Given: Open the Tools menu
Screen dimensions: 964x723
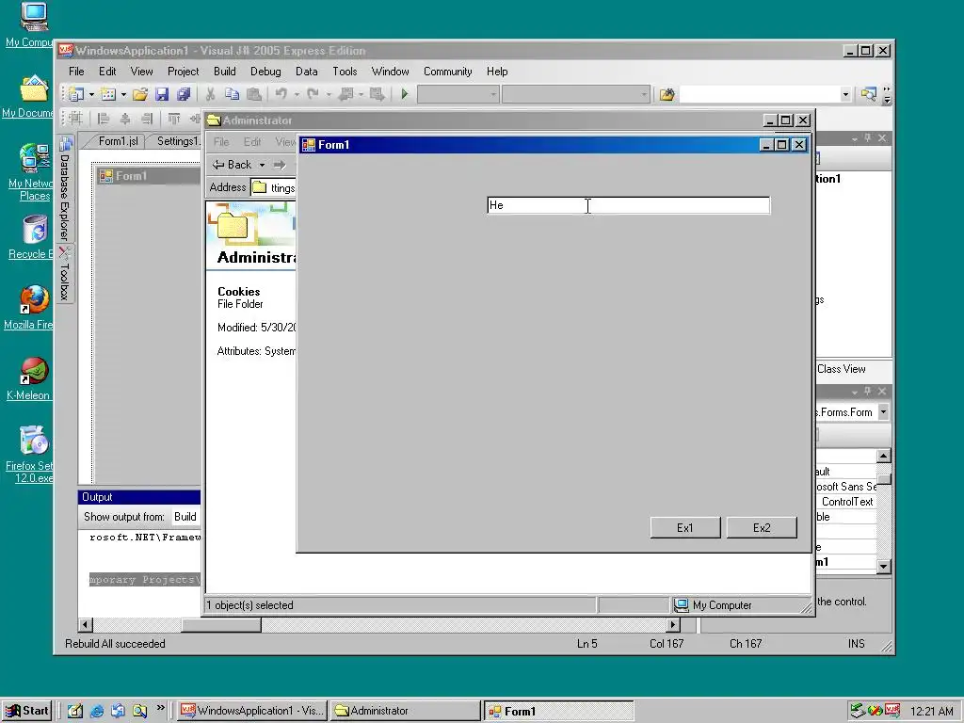Looking at the screenshot, I should pyautogui.click(x=345, y=72).
